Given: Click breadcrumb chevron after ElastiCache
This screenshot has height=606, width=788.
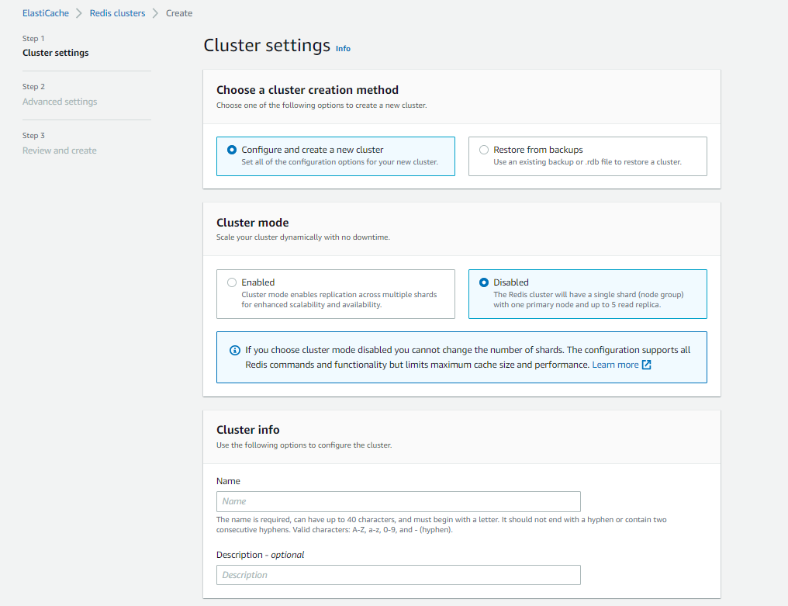Looking at the screenshot, I should click(79, 13).
